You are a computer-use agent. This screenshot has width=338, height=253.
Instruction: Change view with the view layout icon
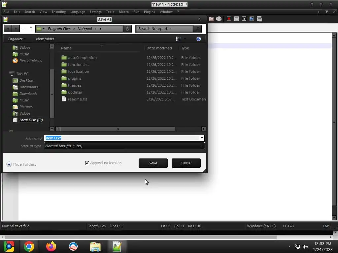click(178, 39)
